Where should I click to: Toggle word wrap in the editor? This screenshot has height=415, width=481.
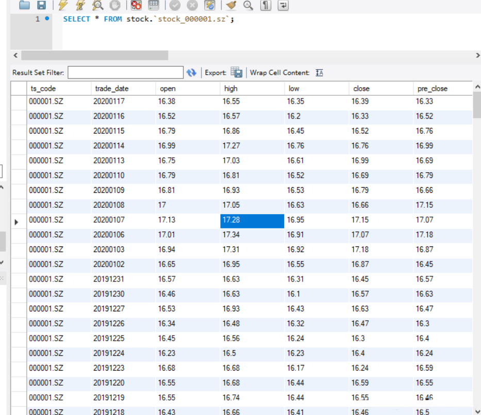(283, 5)
